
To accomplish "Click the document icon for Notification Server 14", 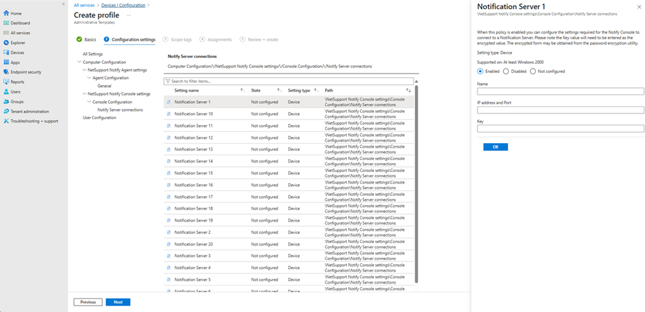I will tap(168, 161).
